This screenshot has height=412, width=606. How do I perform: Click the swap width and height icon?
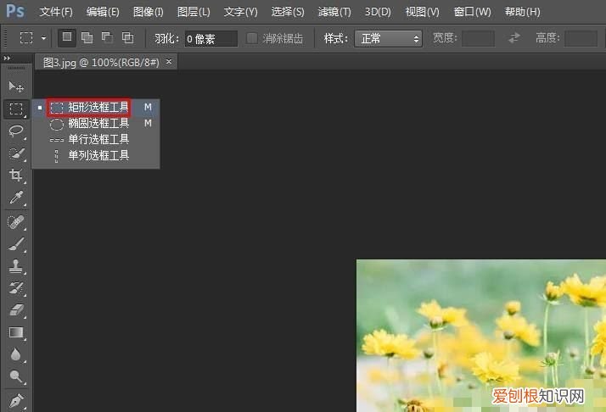514,38
